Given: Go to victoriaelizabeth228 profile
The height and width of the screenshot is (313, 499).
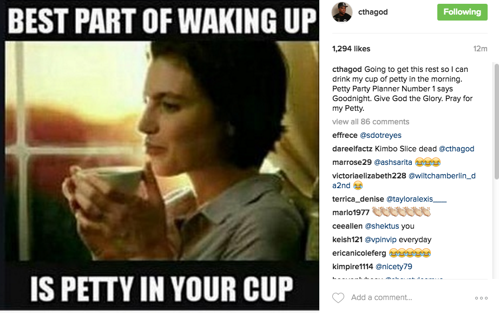Looking at the screenshot, I should 369,176.
